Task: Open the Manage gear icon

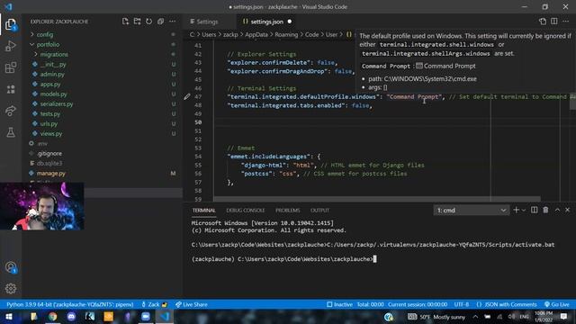Action: pyautogui.click(x=11, y=289)
